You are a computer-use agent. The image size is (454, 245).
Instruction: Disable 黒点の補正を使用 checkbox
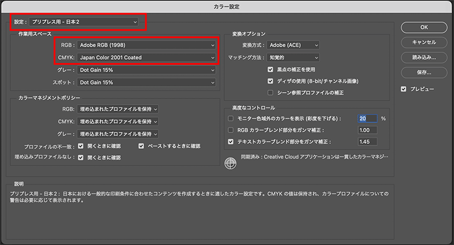(271, 69)
